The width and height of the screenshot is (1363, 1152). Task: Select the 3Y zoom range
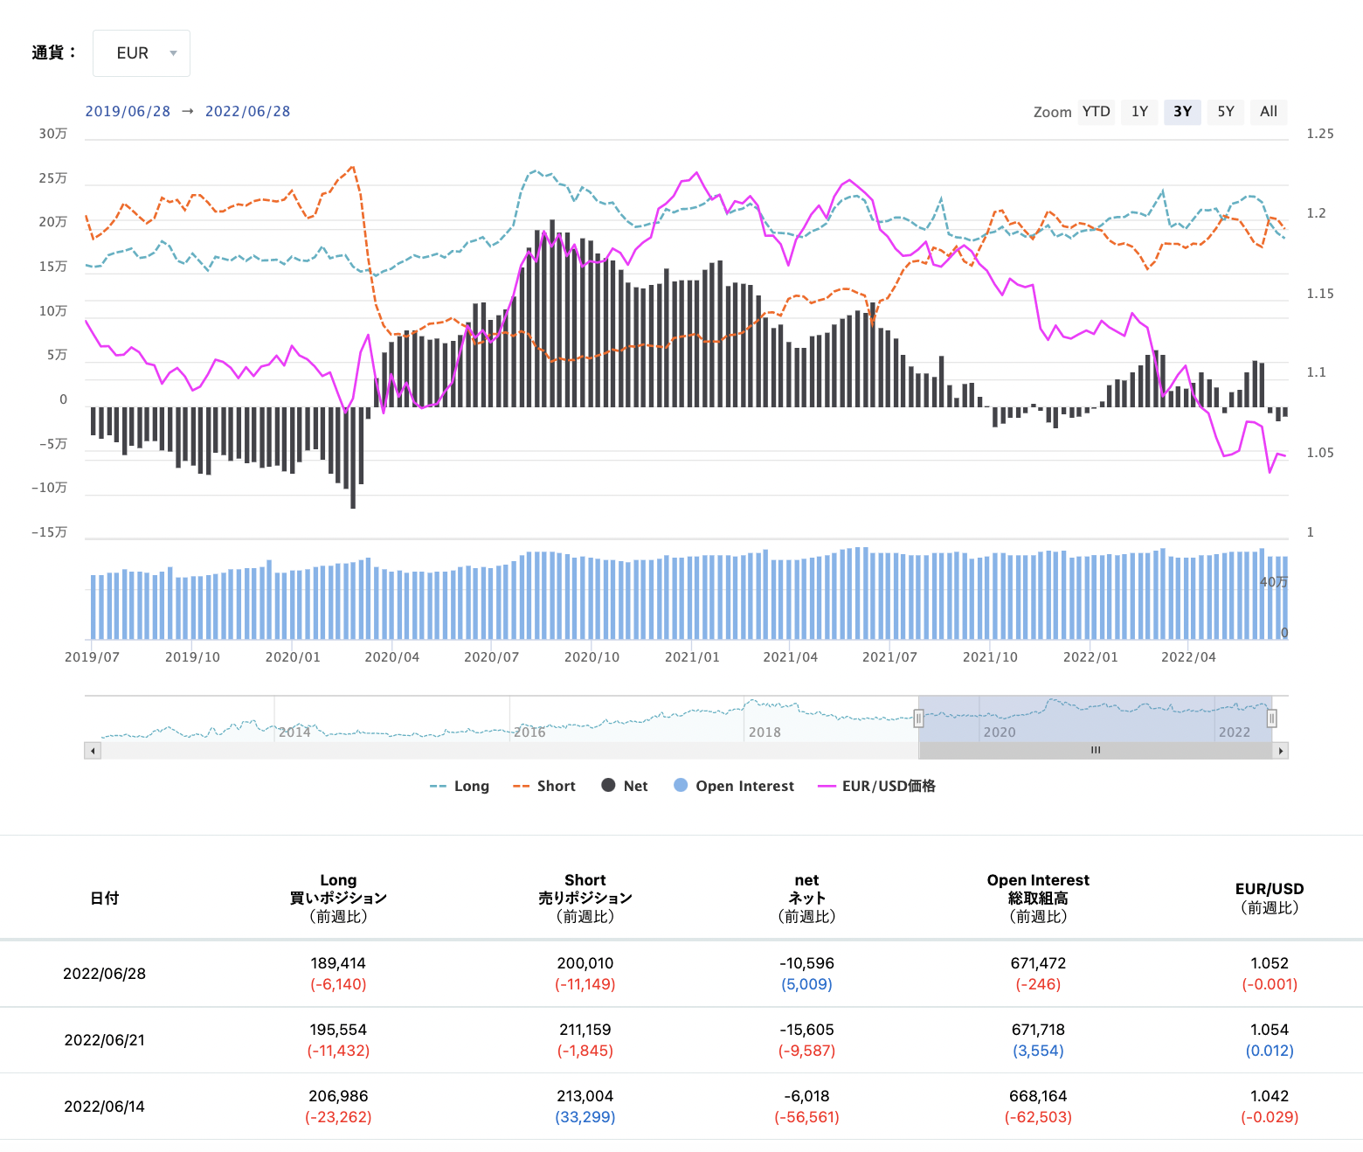point(1182,112)
